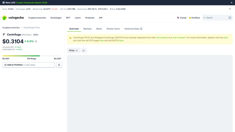
Task: Open the Products menu
Action: pos(90,18)
